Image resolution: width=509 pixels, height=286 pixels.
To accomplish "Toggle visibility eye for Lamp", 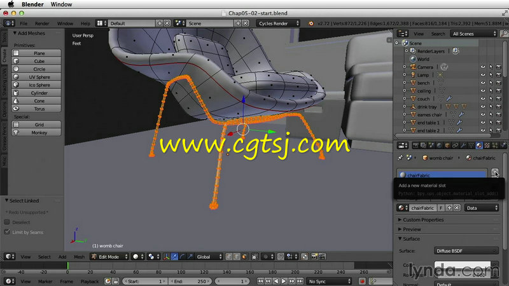I will coord(483,74).
